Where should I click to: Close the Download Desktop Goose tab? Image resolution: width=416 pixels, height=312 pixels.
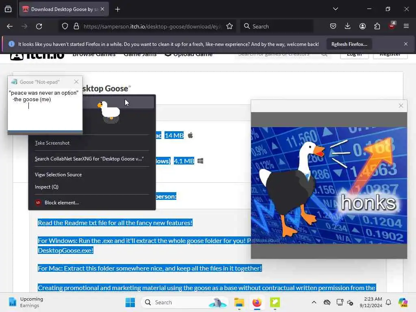(x=102, y=9)
